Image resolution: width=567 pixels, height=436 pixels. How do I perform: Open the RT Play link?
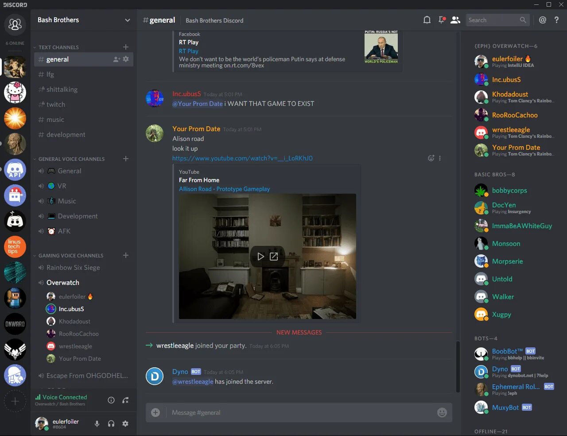click(x=189, y=51)
